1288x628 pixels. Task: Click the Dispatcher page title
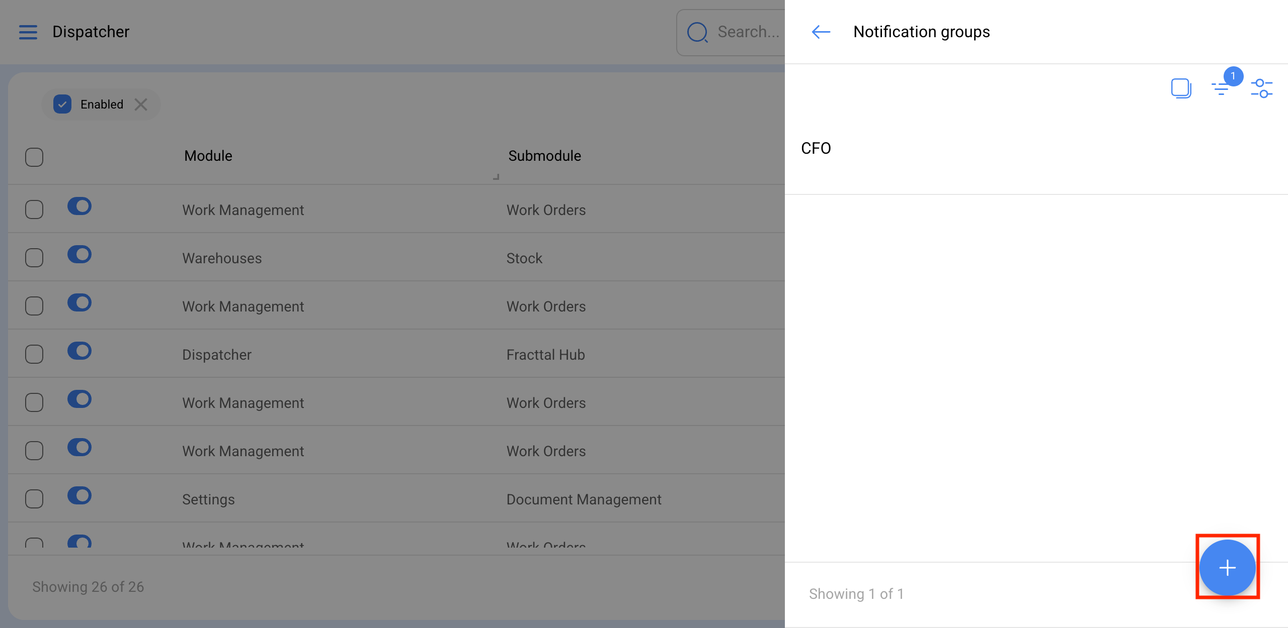point(91,32)
